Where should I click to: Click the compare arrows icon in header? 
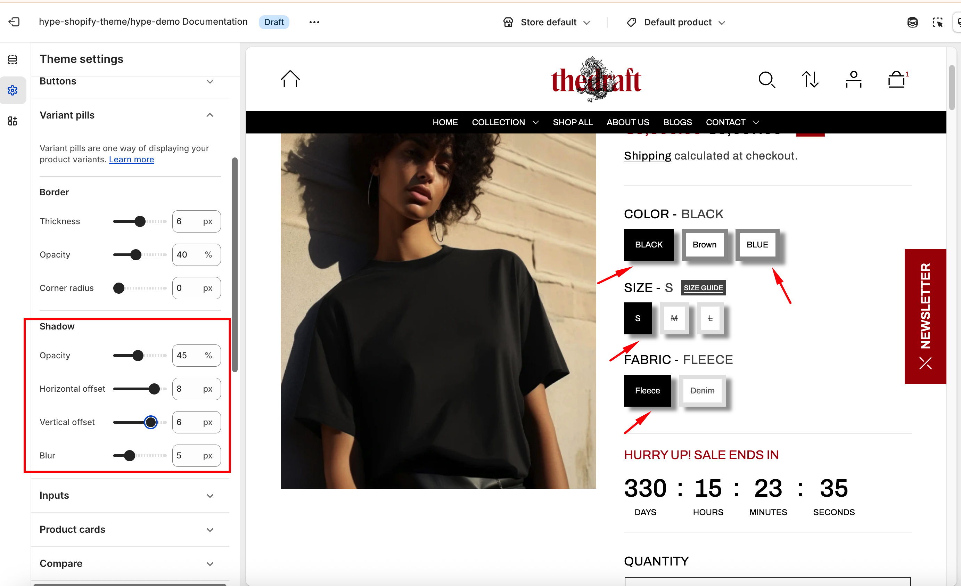point(810,80)
